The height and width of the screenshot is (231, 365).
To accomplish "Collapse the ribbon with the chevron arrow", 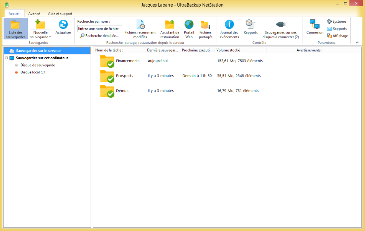I will (x=357, y=43).
